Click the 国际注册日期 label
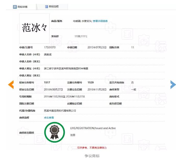The height and width of the screenshot is (159, 176). tap(27, 104)
